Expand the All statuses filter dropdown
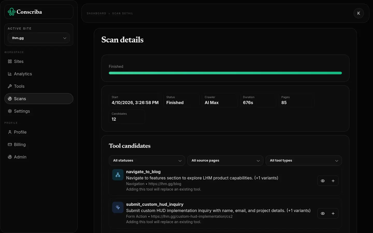This screenshot has width=373, height=233. pos(147,161)
